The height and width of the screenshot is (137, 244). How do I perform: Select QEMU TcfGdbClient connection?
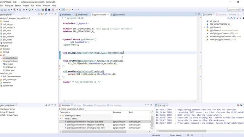point(9,115)
